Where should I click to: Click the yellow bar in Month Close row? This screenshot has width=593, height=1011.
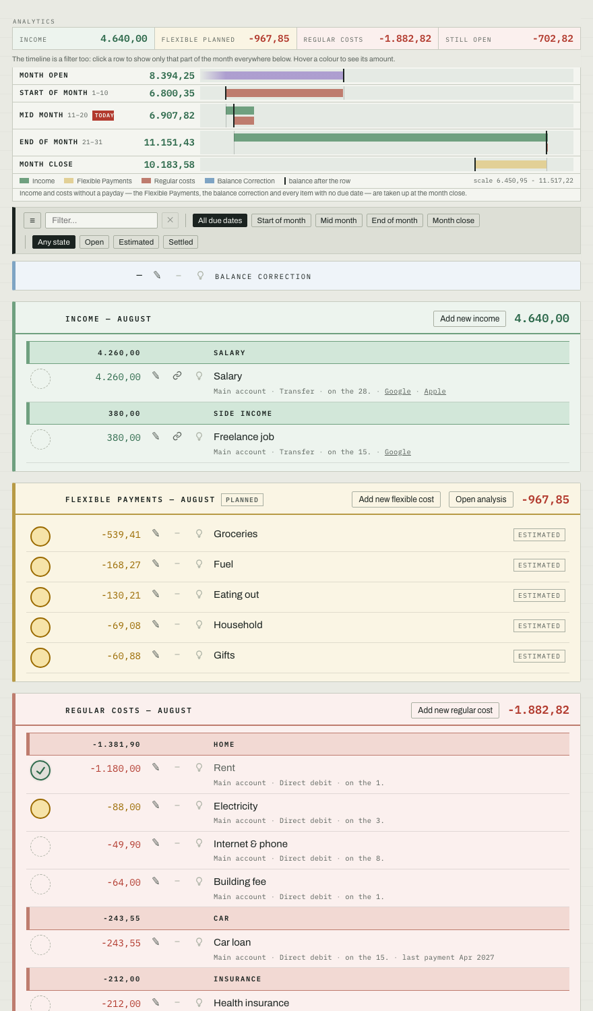[x=511, y=164]
